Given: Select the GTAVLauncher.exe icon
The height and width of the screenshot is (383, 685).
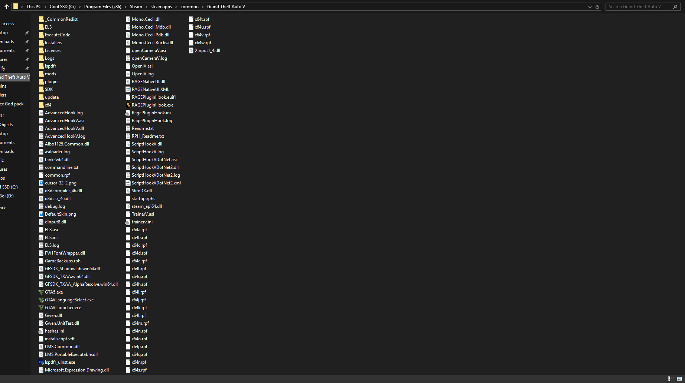Looking at the screenshot, I should pos(41,308).
